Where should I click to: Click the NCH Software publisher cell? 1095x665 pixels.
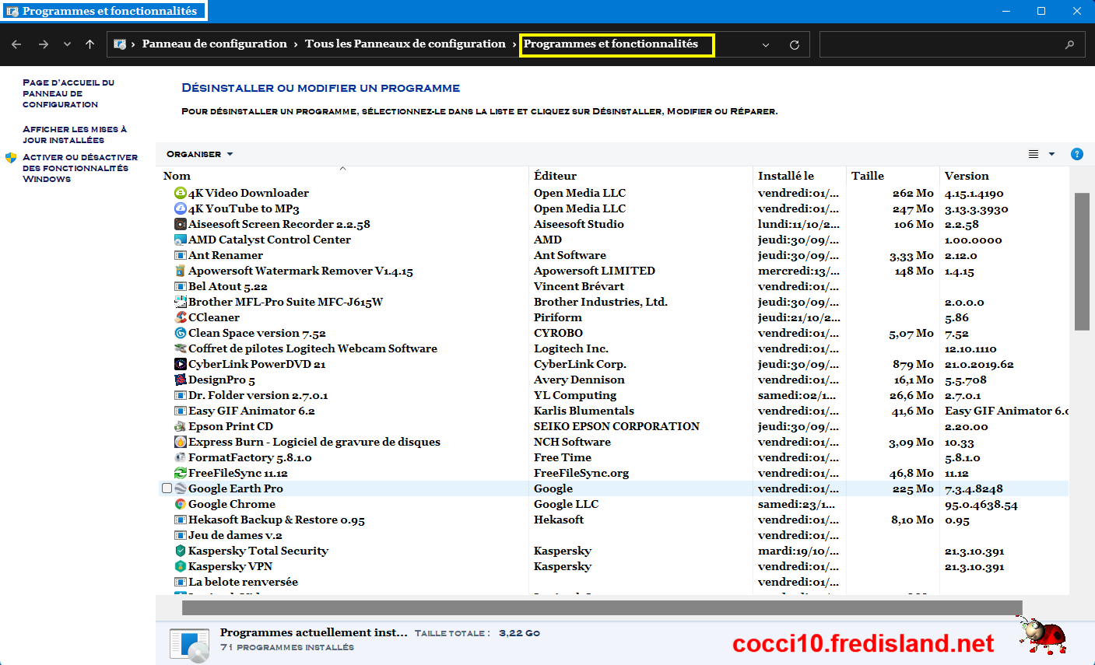click(x=572, y=442)
